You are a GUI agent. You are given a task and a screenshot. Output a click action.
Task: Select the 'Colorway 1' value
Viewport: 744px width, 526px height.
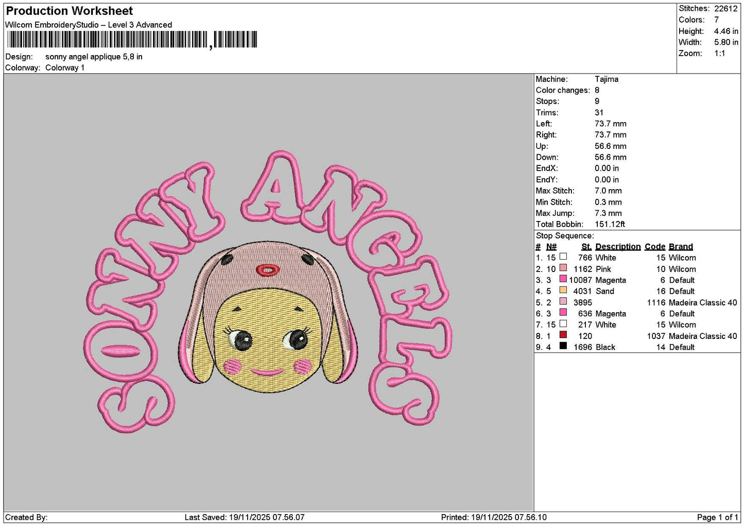65,67
